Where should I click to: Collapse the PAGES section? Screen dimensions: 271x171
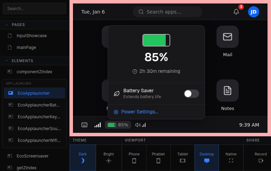coord(7,25)
